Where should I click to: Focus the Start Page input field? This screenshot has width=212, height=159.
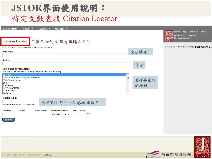tap(42, 114)
